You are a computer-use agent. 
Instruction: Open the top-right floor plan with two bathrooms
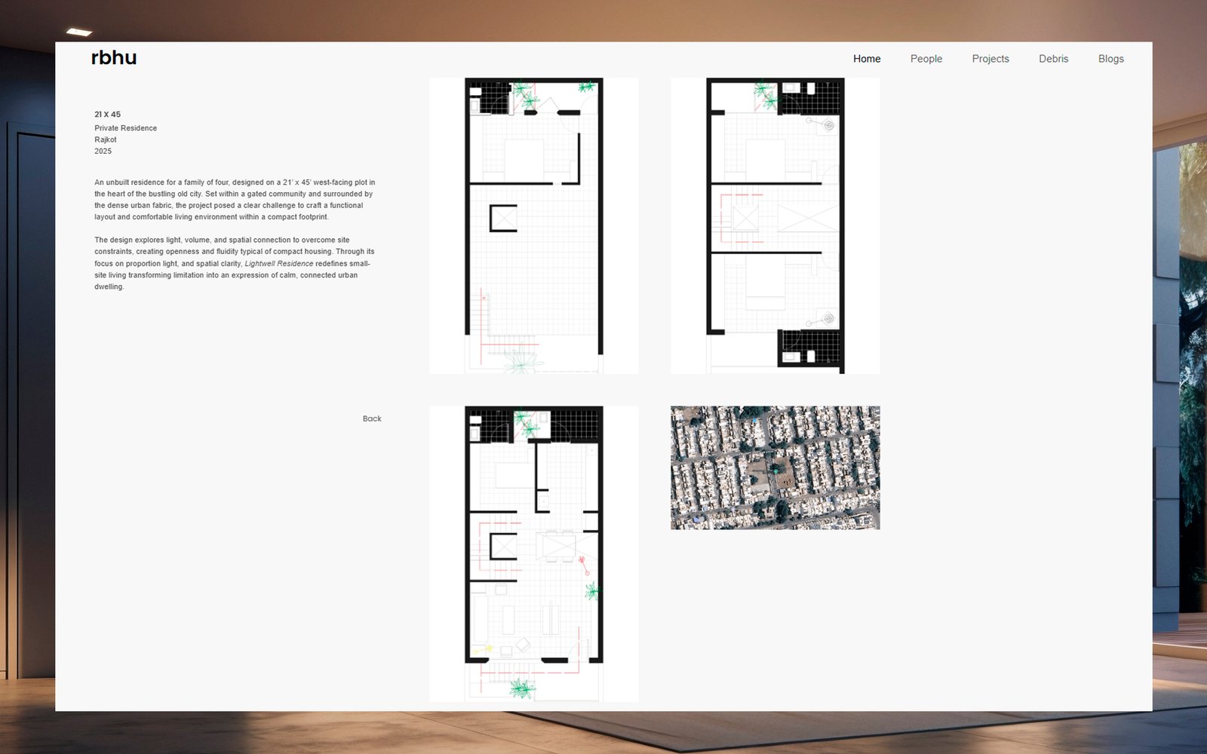775,225
